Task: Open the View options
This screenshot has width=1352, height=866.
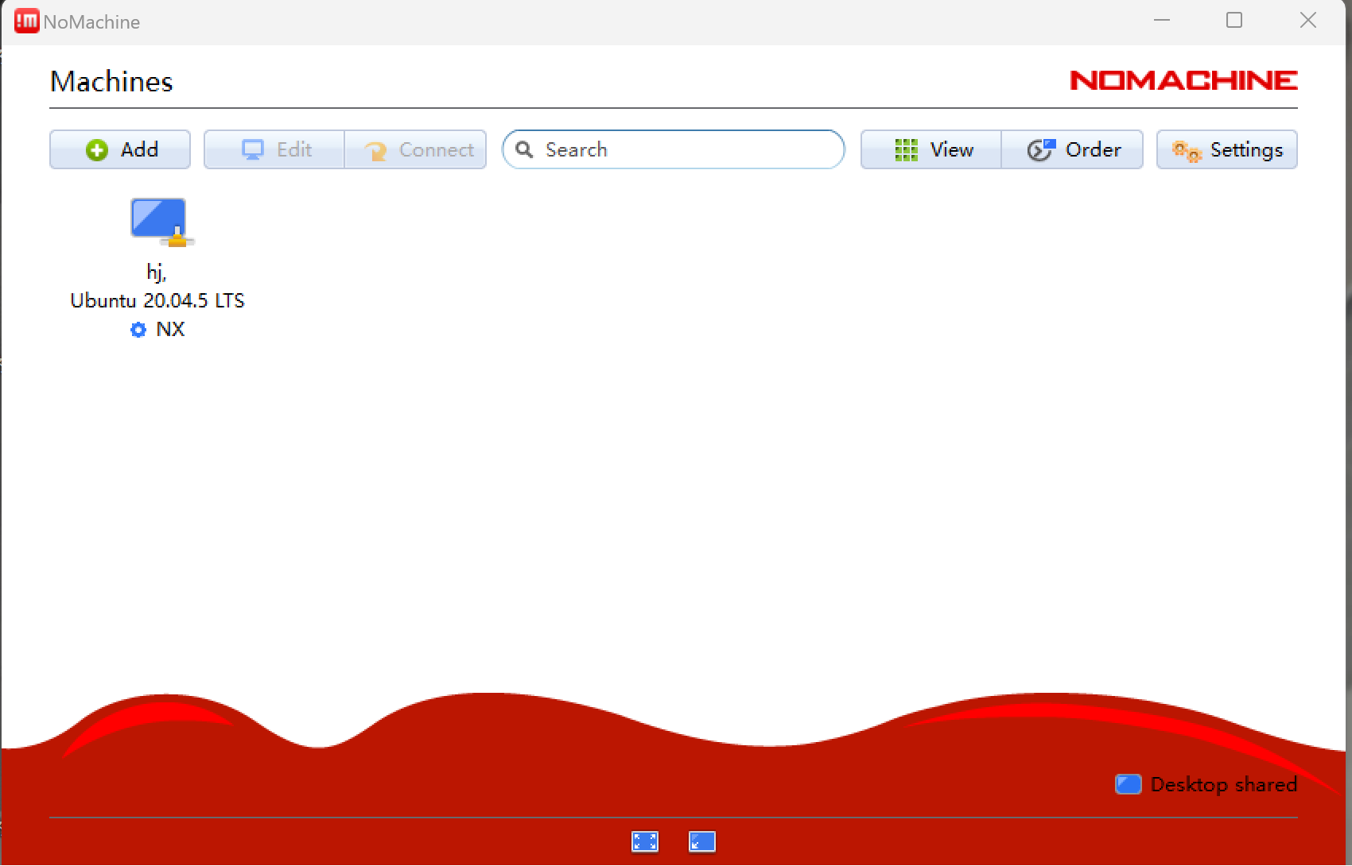Action: pyautogui.click(x=931, y=149)
